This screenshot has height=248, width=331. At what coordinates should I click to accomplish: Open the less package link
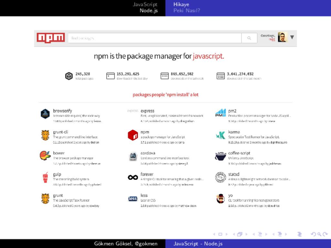click(144, 195)
